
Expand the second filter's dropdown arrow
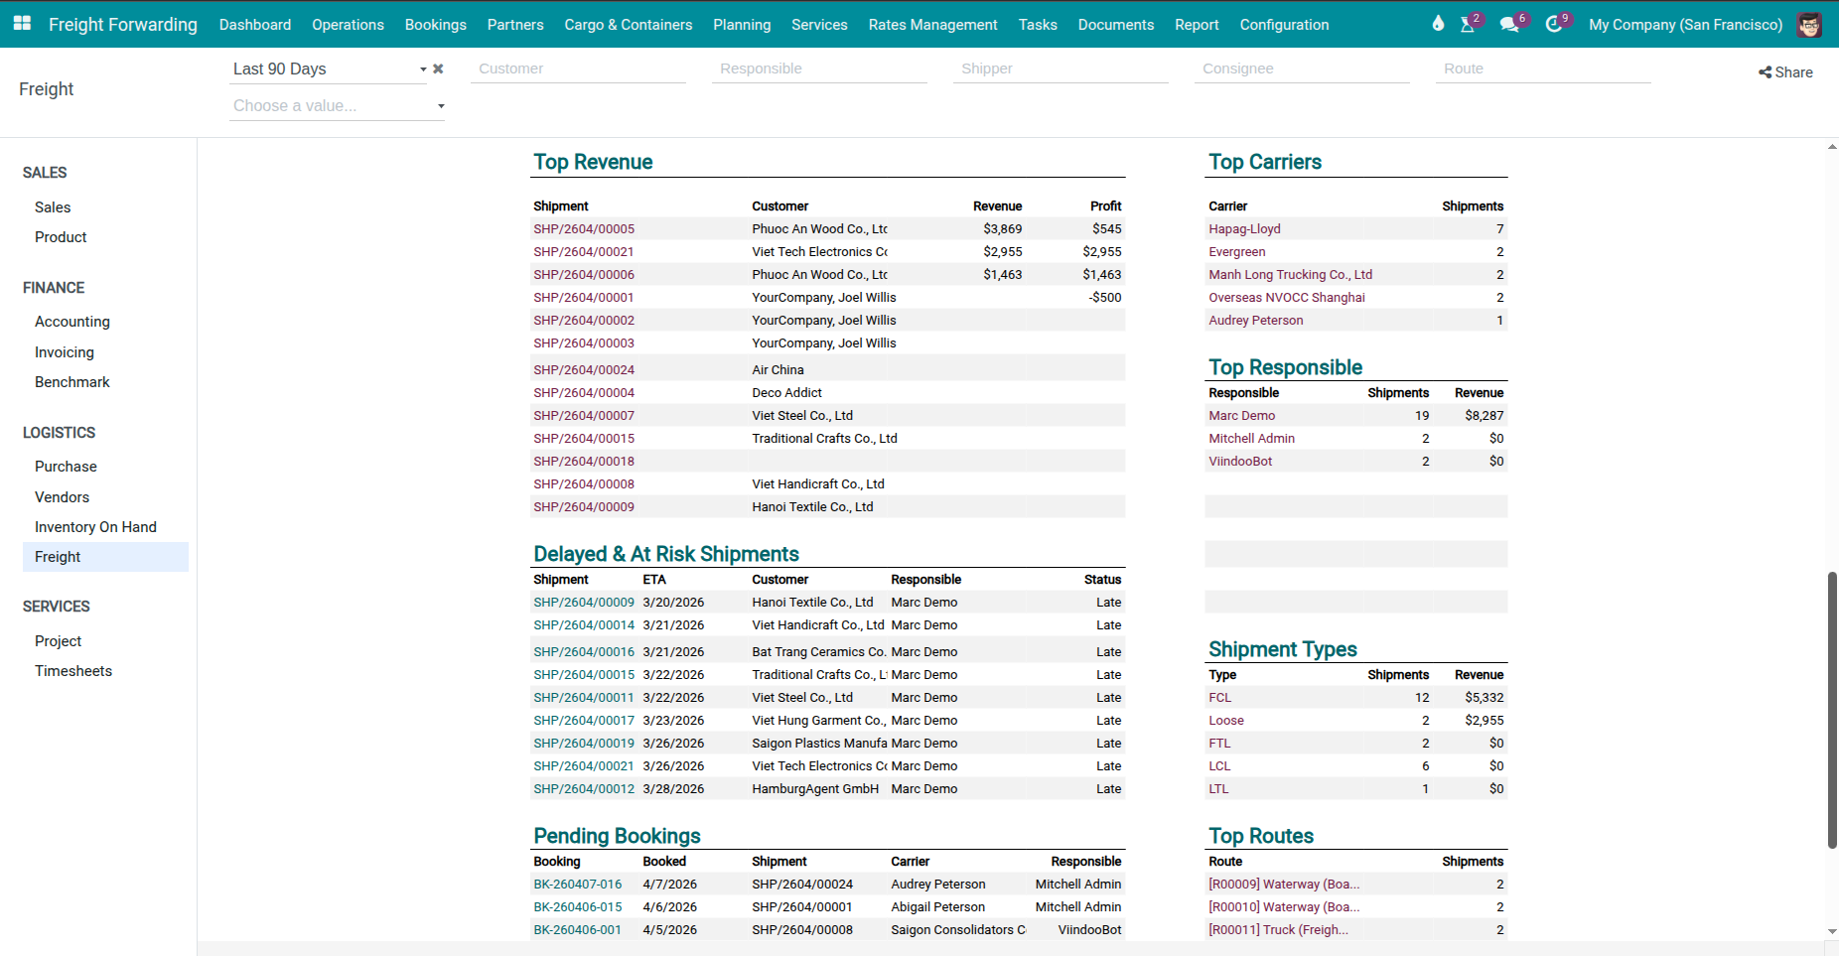coord(441,105)
